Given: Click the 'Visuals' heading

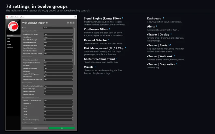Looking at the screenshot, I should tap(88, 67).
